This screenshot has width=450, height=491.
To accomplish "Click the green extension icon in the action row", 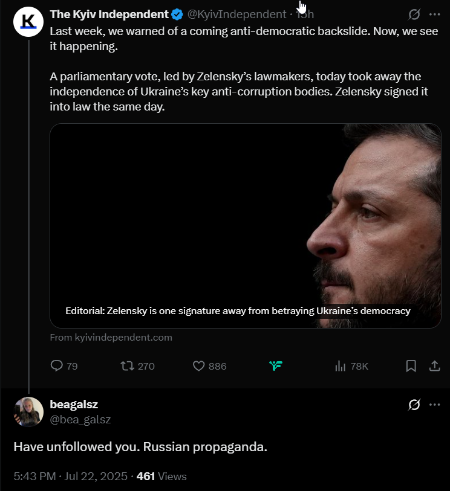I will 276,365.
